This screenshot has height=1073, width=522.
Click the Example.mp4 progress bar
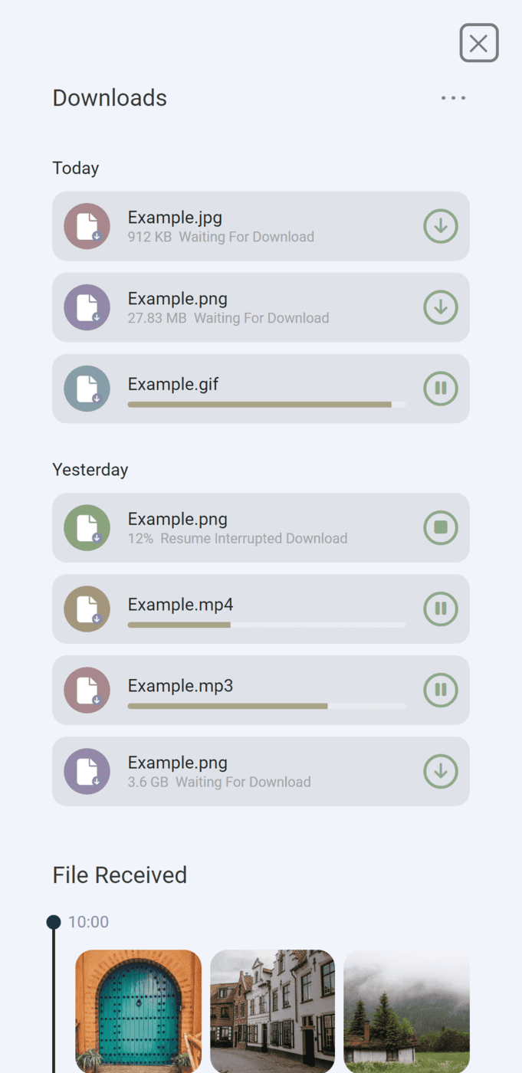click(267, 625)
